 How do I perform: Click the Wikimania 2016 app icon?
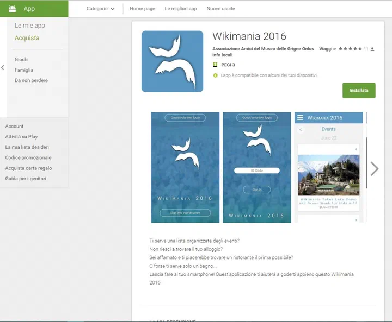point(172,61)
